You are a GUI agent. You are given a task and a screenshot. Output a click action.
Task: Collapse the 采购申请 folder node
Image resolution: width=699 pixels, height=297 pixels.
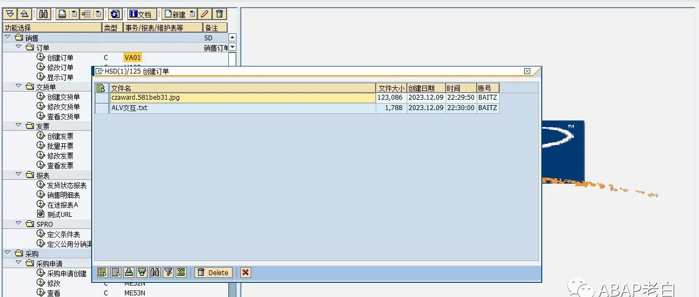tap(19, 263)
